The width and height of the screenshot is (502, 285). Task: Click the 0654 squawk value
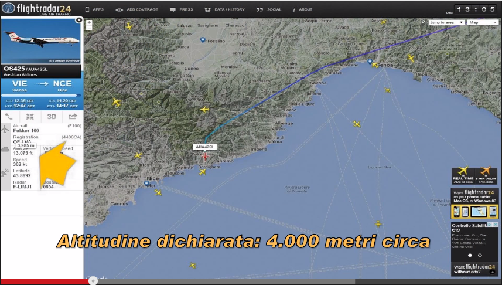coord(49,187)
